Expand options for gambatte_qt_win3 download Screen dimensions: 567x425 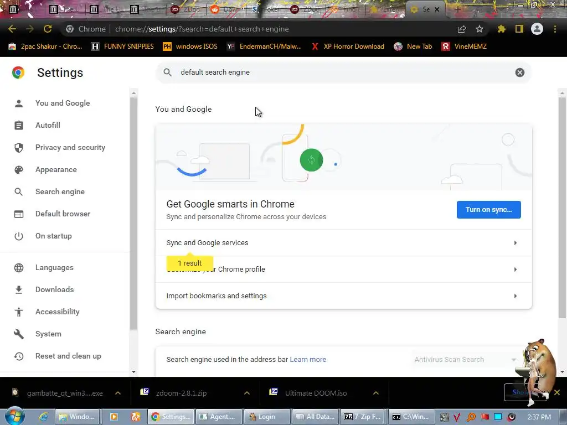point(118,393)
